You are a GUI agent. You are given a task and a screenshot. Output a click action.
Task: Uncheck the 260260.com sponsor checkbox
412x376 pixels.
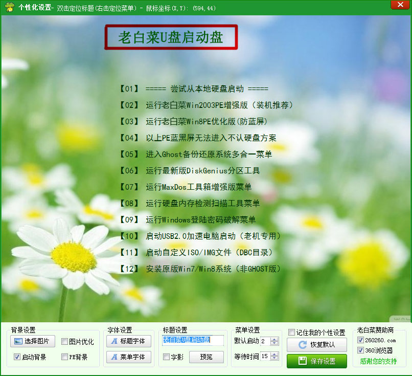pos(361,340)
